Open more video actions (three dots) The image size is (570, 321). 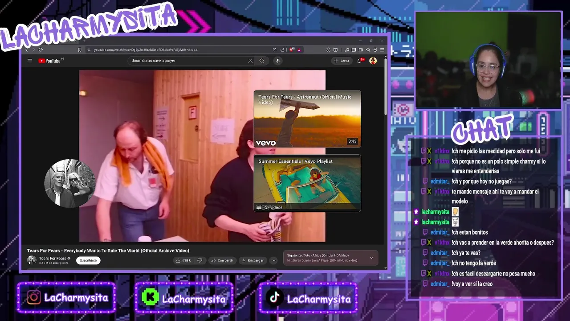tap(273, 260)
